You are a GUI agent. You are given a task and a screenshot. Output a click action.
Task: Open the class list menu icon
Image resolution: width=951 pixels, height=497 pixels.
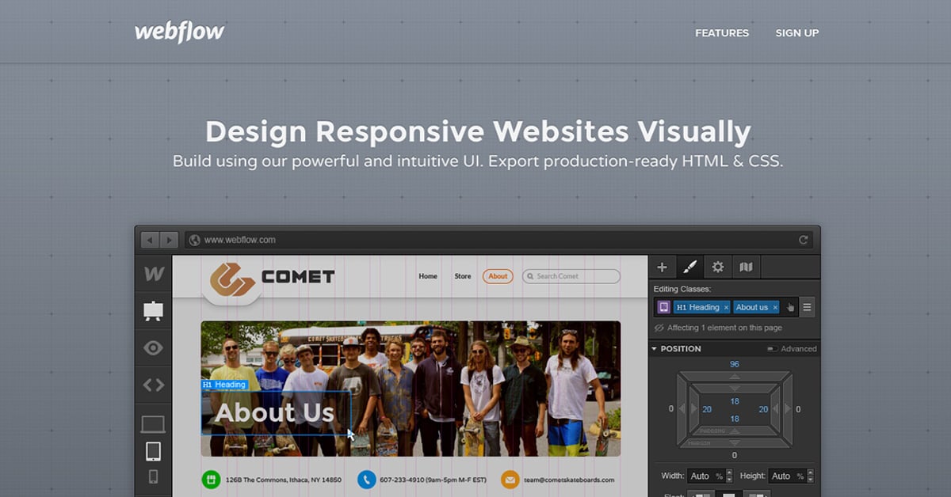pyautogui.click(x=807, y=307)
